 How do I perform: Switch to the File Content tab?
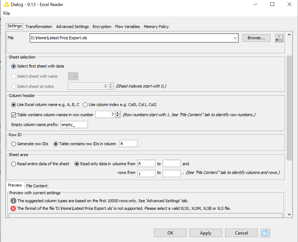(36, 186)
